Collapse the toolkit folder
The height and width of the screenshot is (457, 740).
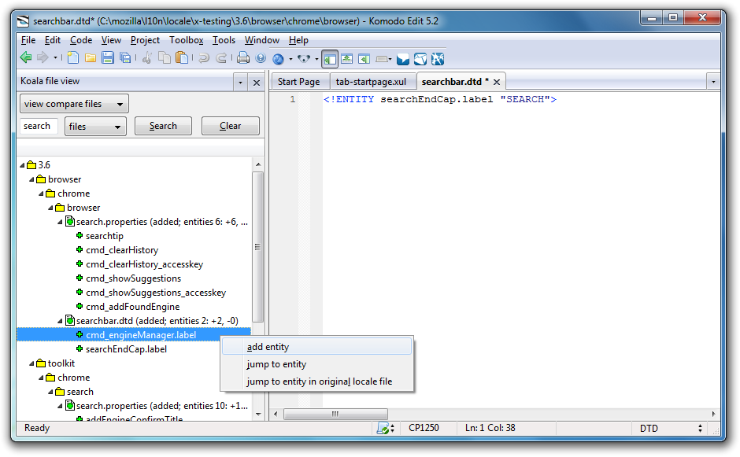pyautogui.click(x=31, y=363)
